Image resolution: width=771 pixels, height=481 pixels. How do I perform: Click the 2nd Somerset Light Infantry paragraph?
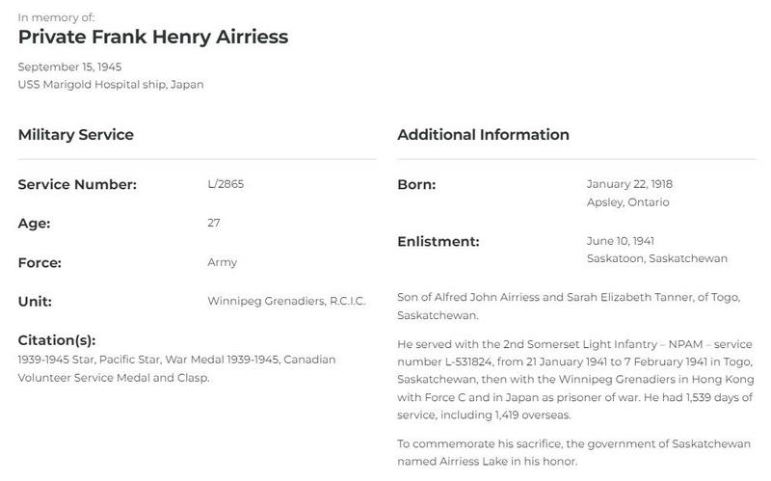tap(575, 379)
